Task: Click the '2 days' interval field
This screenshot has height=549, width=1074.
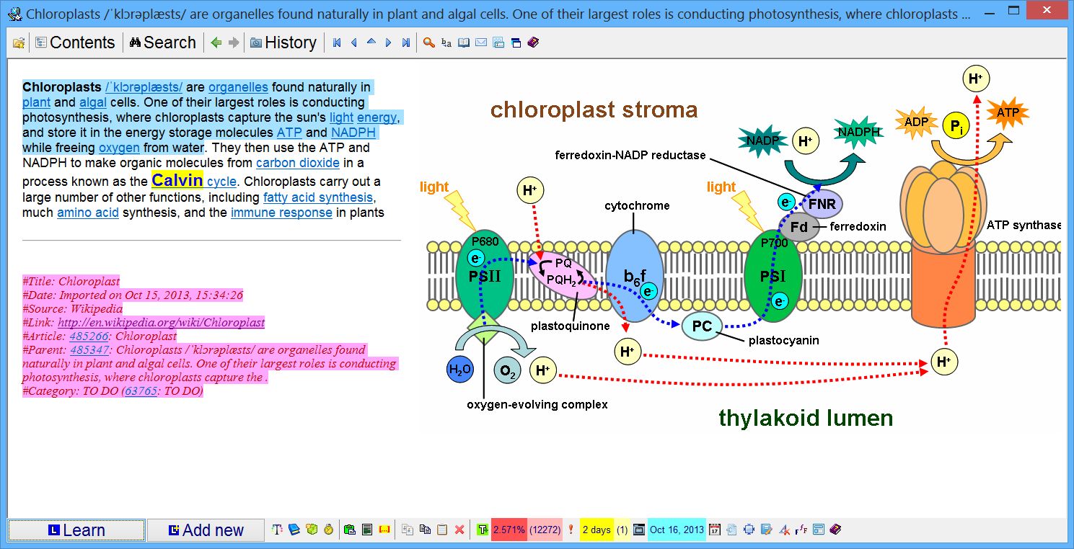Action: tap(596, 530)
